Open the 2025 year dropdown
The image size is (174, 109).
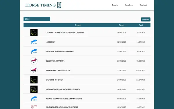click(37, 19)
